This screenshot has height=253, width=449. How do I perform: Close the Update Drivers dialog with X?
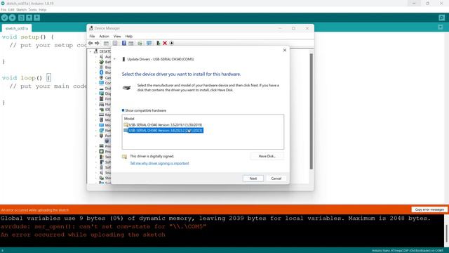(x=285, y=50)
